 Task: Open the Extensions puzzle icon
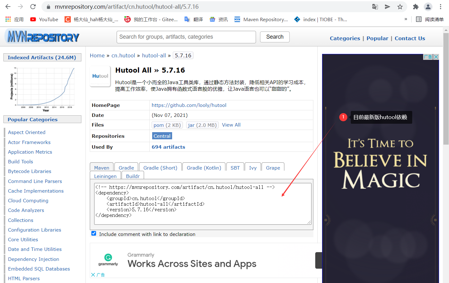point(416,7)
